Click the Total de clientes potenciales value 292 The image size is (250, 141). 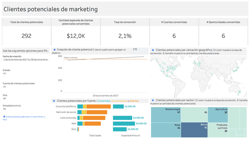pyautogui.click(x=27, y=36)
